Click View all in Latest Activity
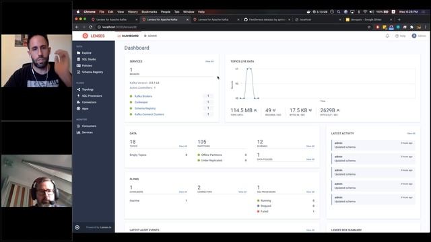Viewport: 431px width, 242px height. (x=411, y=133)
